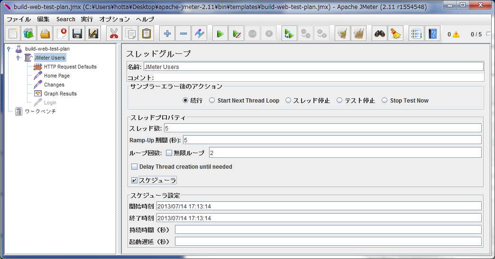The width and height of the screenshot is (495, 259).
Task: Click the Toggle enable/disable icon
Action: 200,34
